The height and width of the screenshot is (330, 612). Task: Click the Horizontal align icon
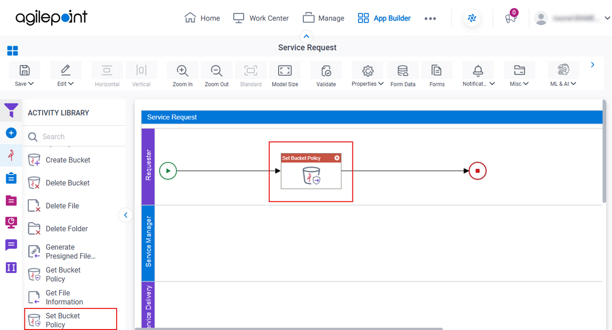(x=107, y=70)
